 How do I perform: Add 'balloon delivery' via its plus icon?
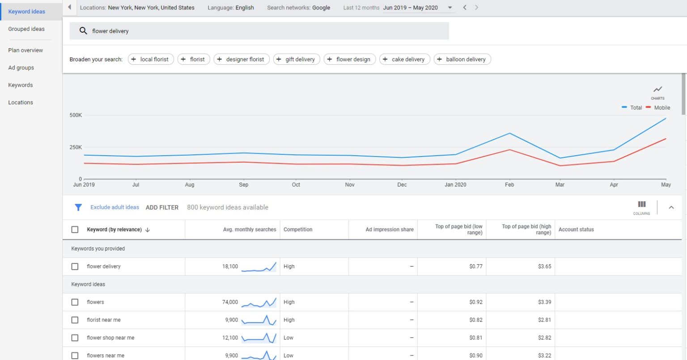439,59
